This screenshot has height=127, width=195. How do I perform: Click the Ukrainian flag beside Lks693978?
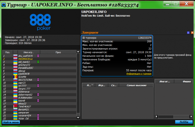(x=15, y=74)
